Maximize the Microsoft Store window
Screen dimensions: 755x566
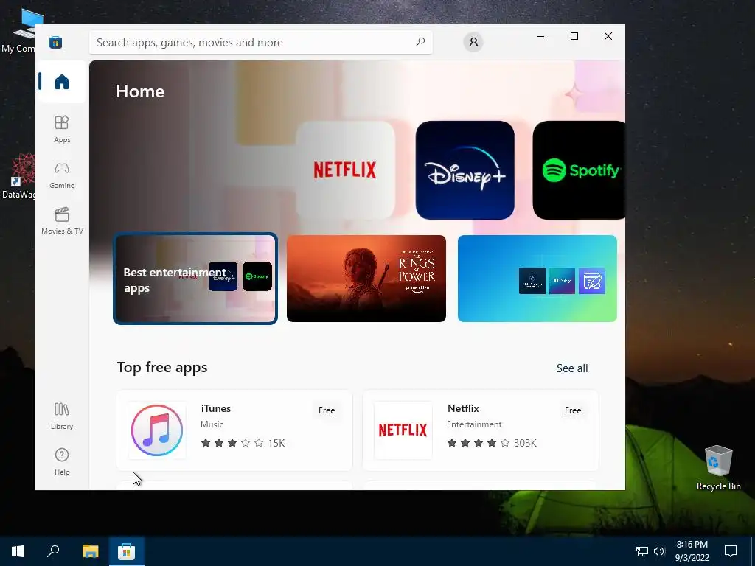click(574, 36)
